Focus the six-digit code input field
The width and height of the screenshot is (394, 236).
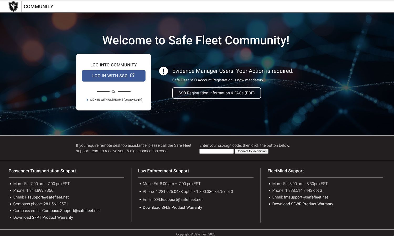coord(216,151)
